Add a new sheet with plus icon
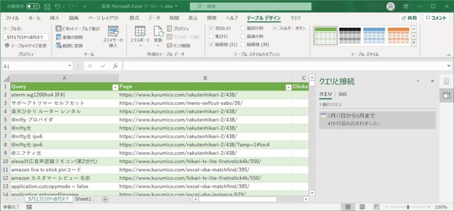The width and height of the screenshot is (454, 211). pyautogui.click(x=105, y=199)
